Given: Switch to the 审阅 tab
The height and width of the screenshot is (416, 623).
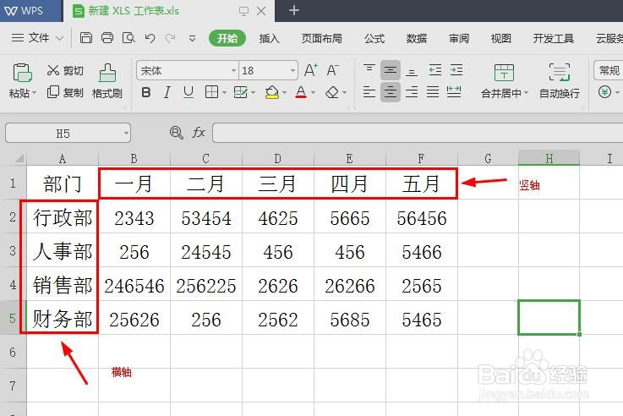Looking at the screenshot, I should click(459, 39).
